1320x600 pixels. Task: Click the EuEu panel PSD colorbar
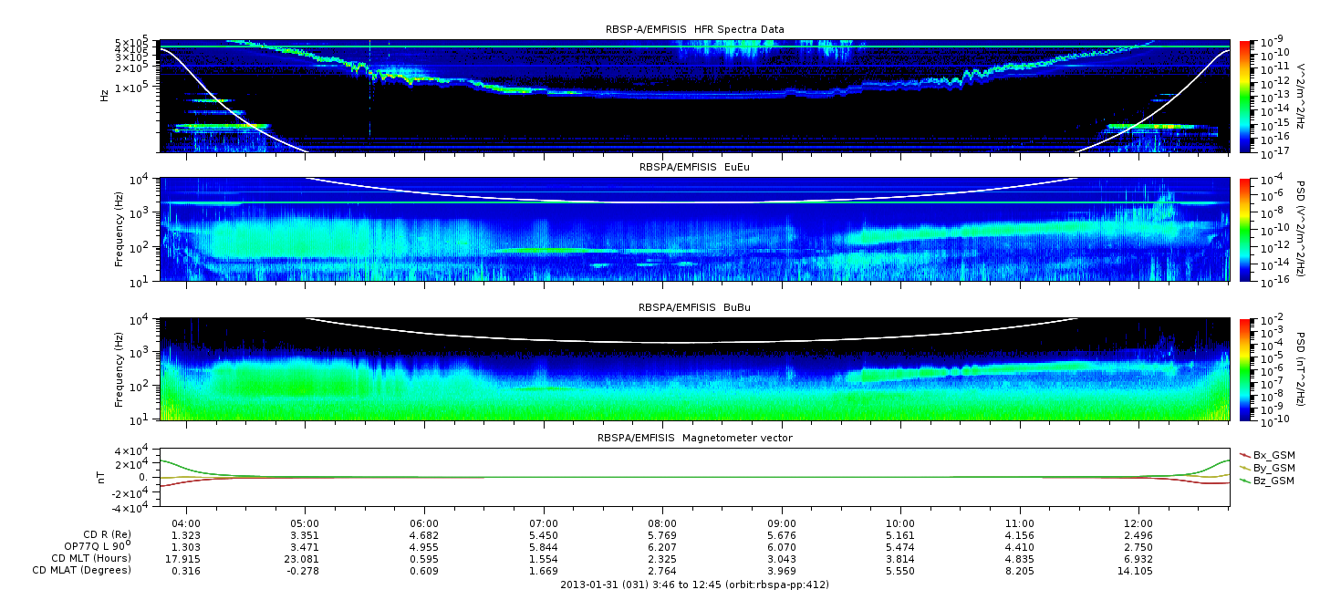[1244, 230]
